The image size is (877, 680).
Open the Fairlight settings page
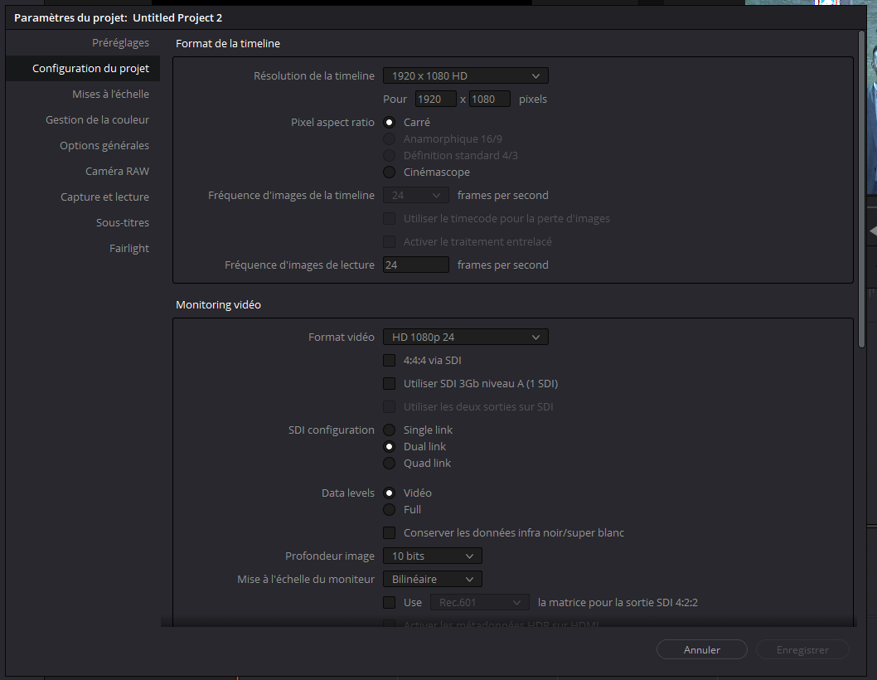pos(129,248)
